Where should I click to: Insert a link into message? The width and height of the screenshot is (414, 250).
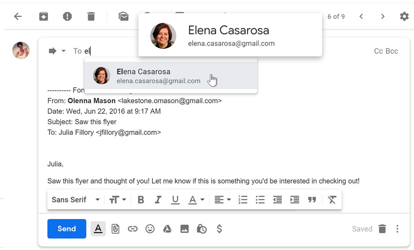(x=133, y=229)
